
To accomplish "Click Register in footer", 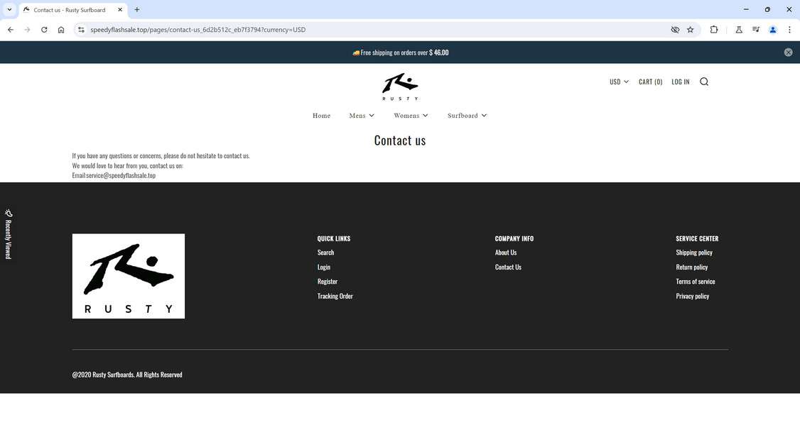I will pyautogui.click(x=327, y=282).
